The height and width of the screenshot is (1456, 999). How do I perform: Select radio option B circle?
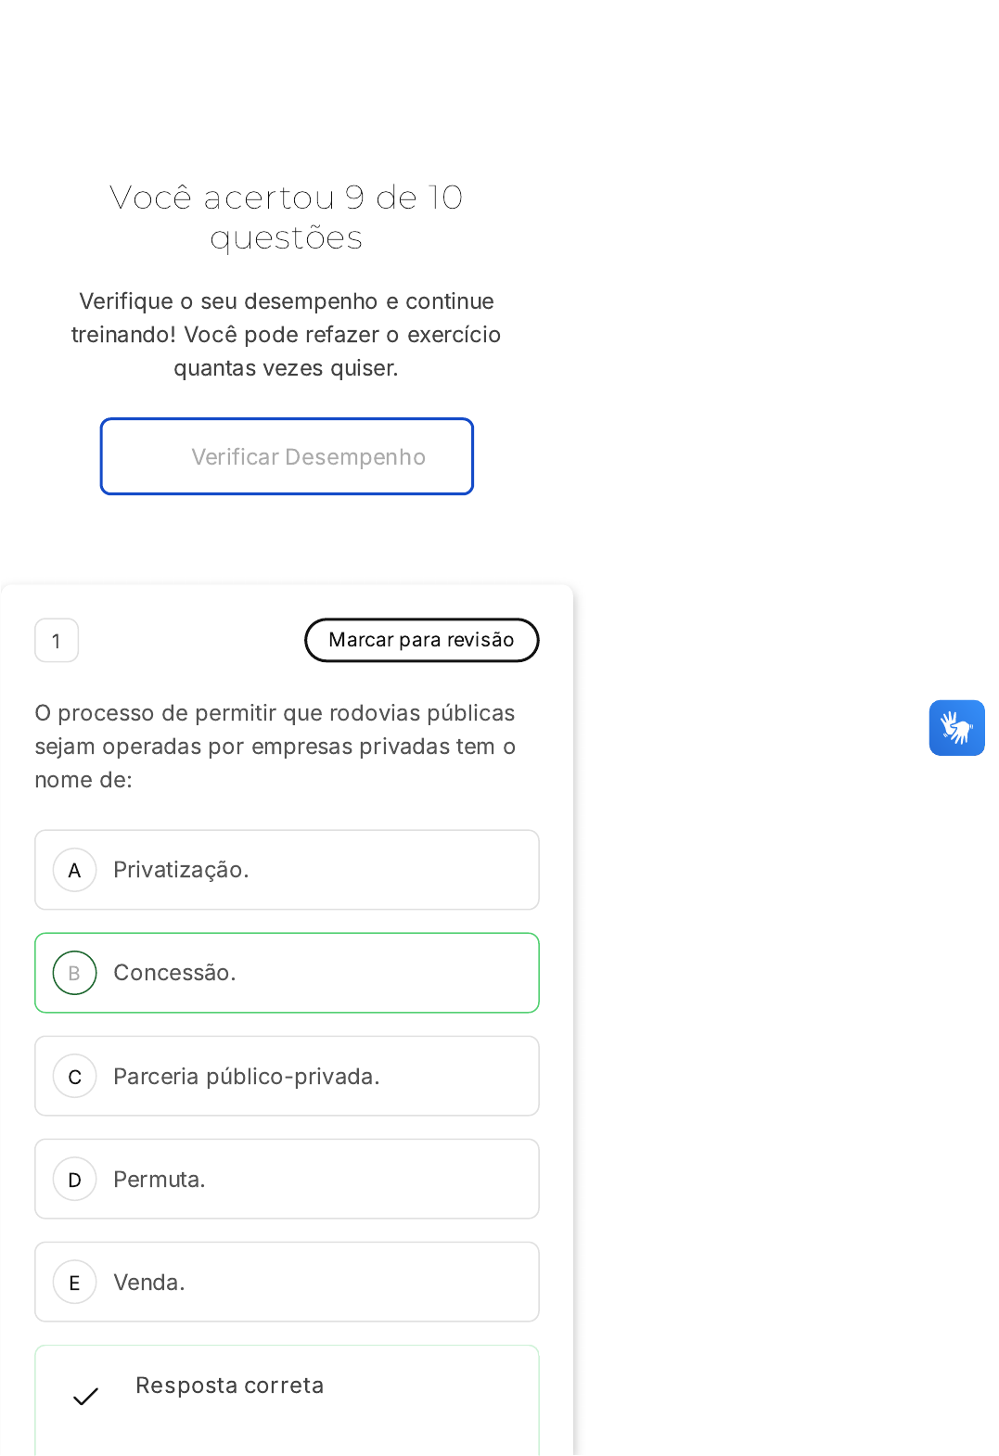click(x=75, y=973)
